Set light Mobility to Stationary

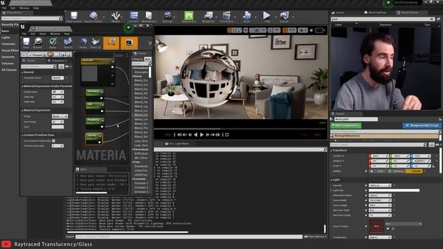coord(397,171)
